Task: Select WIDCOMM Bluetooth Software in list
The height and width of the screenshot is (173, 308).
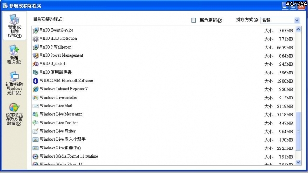Action: 164,81
